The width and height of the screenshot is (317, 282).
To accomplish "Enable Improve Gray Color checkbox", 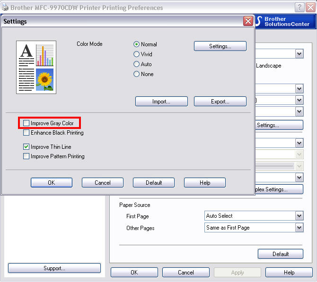I will (26, 123).
